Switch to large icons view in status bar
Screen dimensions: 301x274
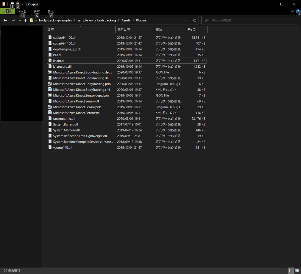(296, 271)
